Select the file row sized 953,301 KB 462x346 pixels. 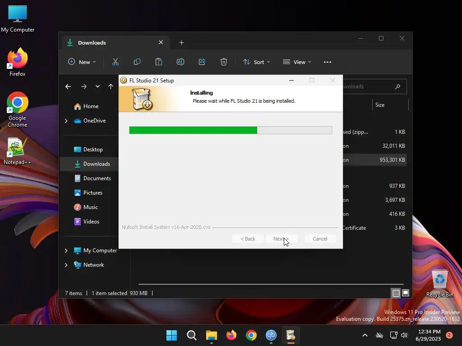pos(374,160)
